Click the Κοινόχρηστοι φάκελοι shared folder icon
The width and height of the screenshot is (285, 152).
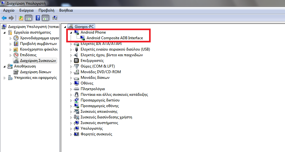pos(16,49)
